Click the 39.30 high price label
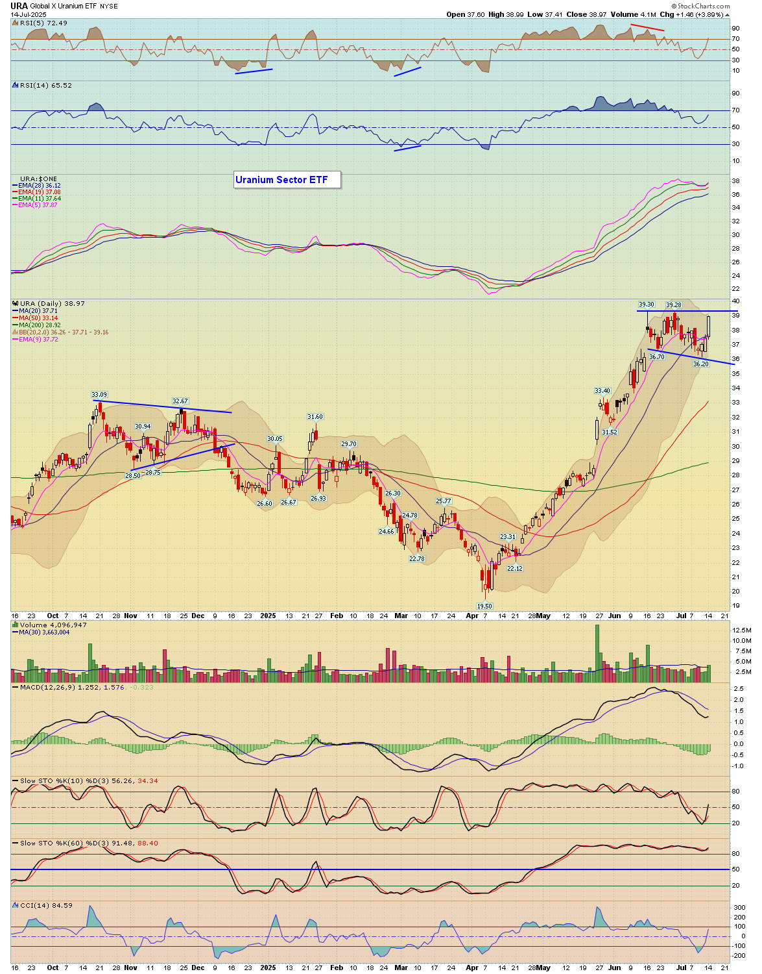Image resolution: width=762 pixels, height=974 pixels. click(647, 304)
